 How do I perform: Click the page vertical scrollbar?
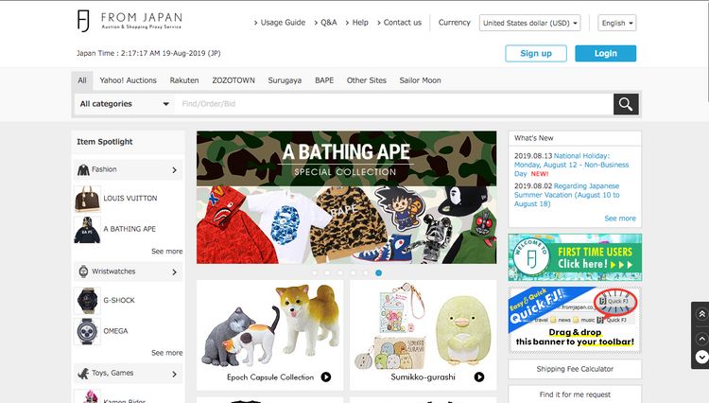click(x=707, y=50)
